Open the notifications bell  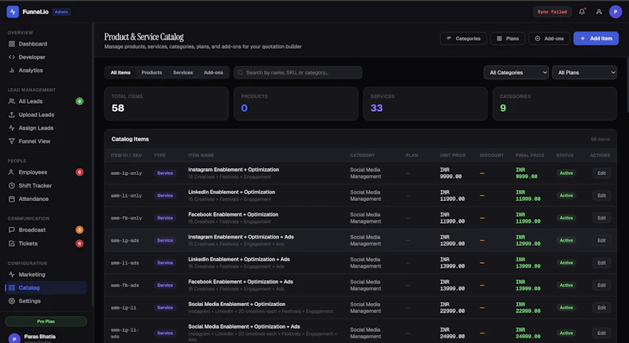[x=582, y=12]
